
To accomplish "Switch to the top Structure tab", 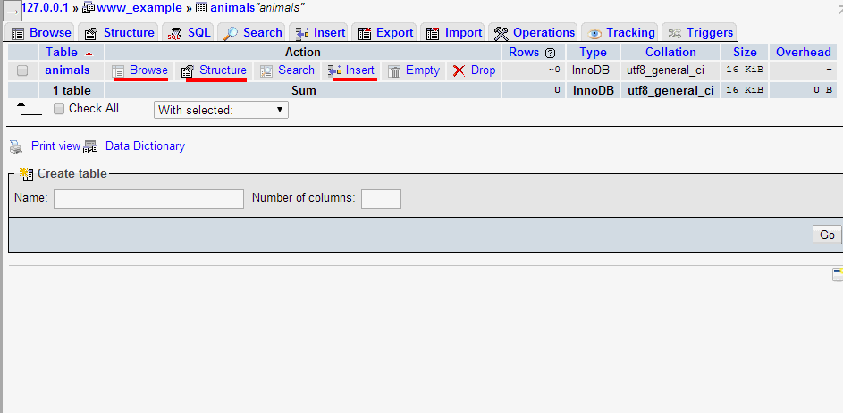I will coord(120,33).
